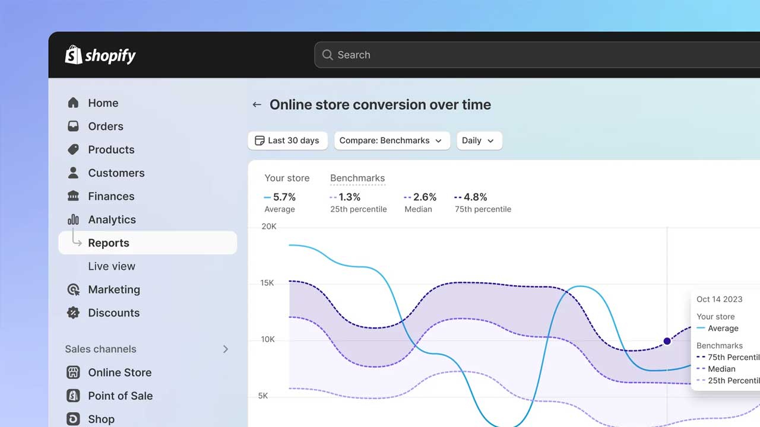Open Products via its tag icon
760x427 pixels.
pyautogui.click(x=73, y=149)
